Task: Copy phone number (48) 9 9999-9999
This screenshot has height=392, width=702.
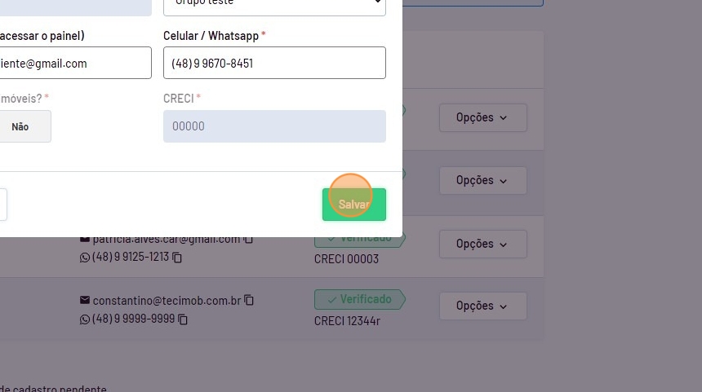Action: click(183, 319)
